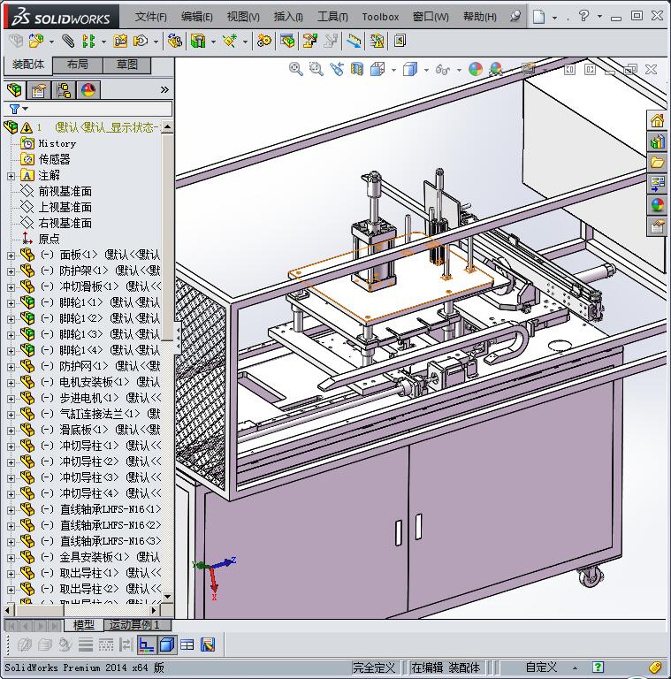Open the FeatureManager design tree tab
Image resolution: width=671 pixels, height=679 pixels.
15,90
